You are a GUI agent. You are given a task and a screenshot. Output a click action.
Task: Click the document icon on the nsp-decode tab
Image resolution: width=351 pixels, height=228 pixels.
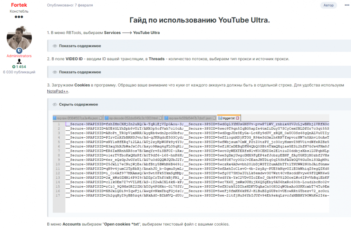point(106,117)
